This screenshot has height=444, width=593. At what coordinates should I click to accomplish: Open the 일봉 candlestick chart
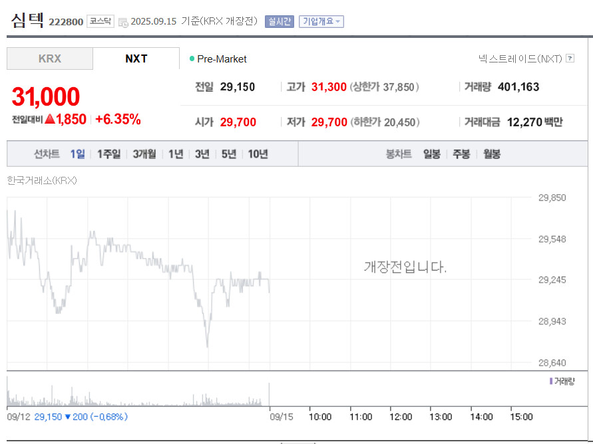(432, 154)
